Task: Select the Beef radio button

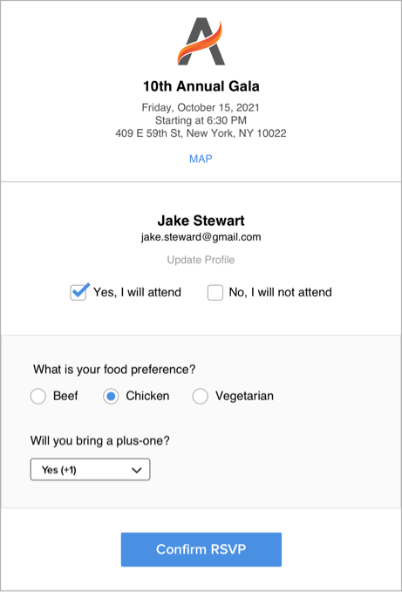Action: [x=38, y=397]
